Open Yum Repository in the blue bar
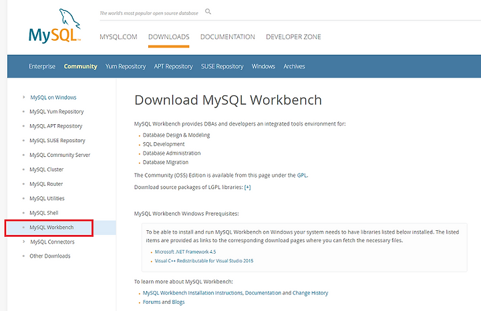481x311 pixels. 126,66
